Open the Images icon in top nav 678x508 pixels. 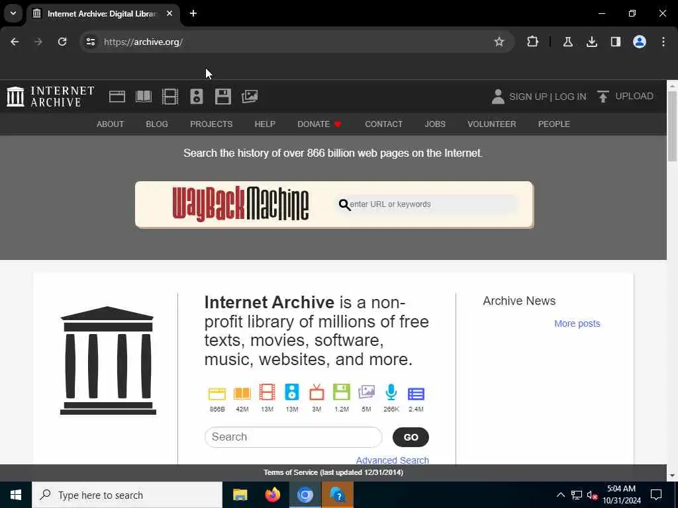pyautogui.click(x=250, y=97)
